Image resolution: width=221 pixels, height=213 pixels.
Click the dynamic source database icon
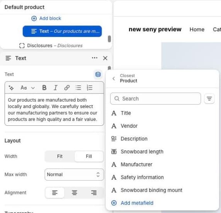[98, 74]
